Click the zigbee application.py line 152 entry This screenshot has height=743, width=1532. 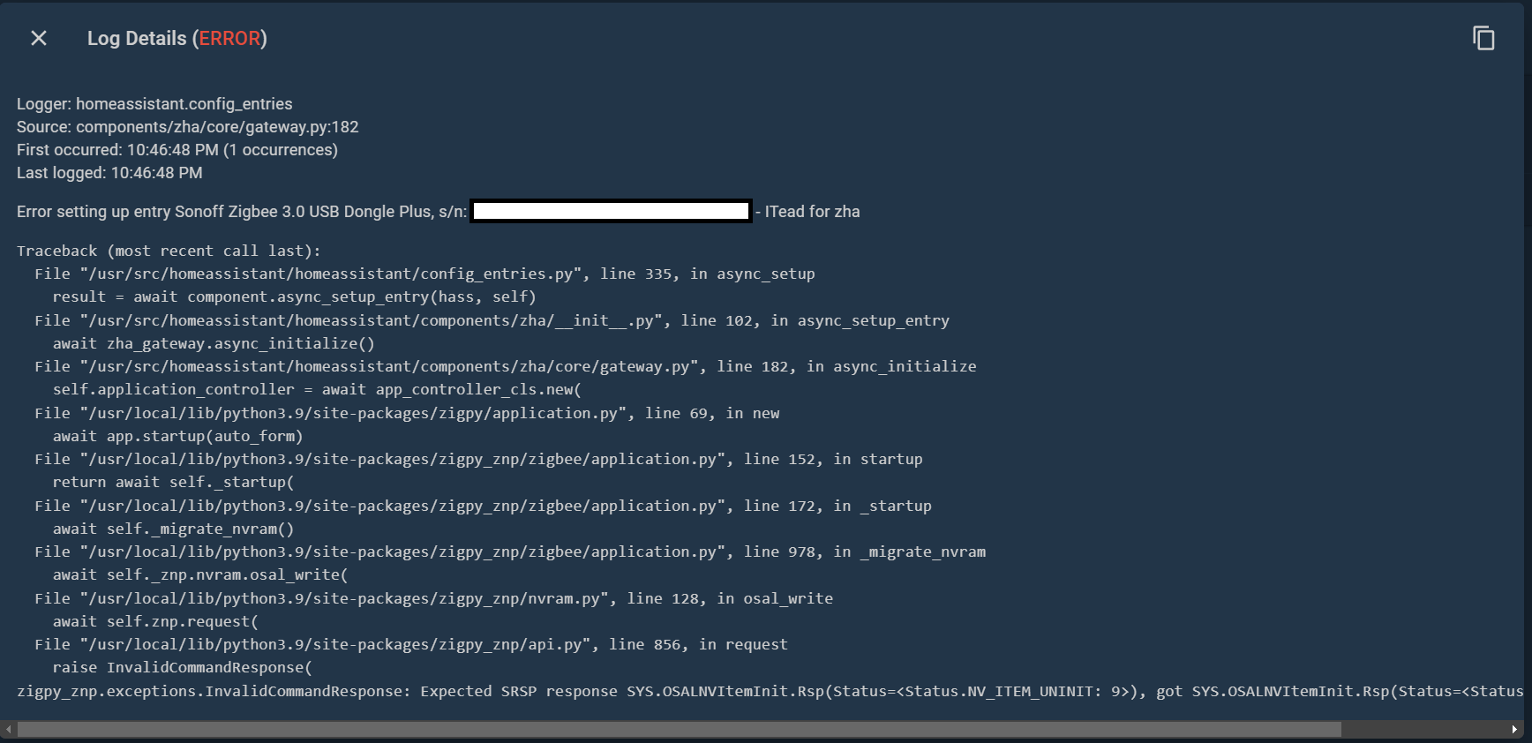pyautogui.click(x=477, y=459)
